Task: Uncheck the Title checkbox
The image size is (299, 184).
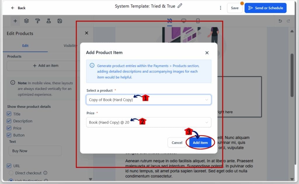Action: [9, 114]
